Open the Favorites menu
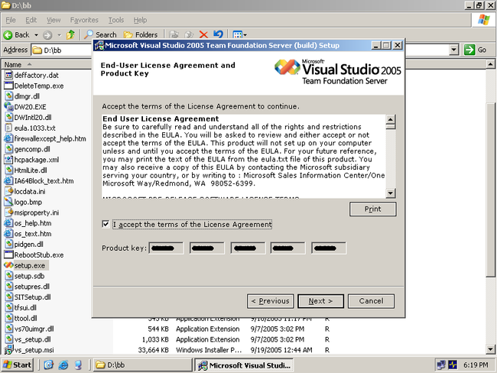This screenshot has width=497, height=373. [x=84, y=20]
